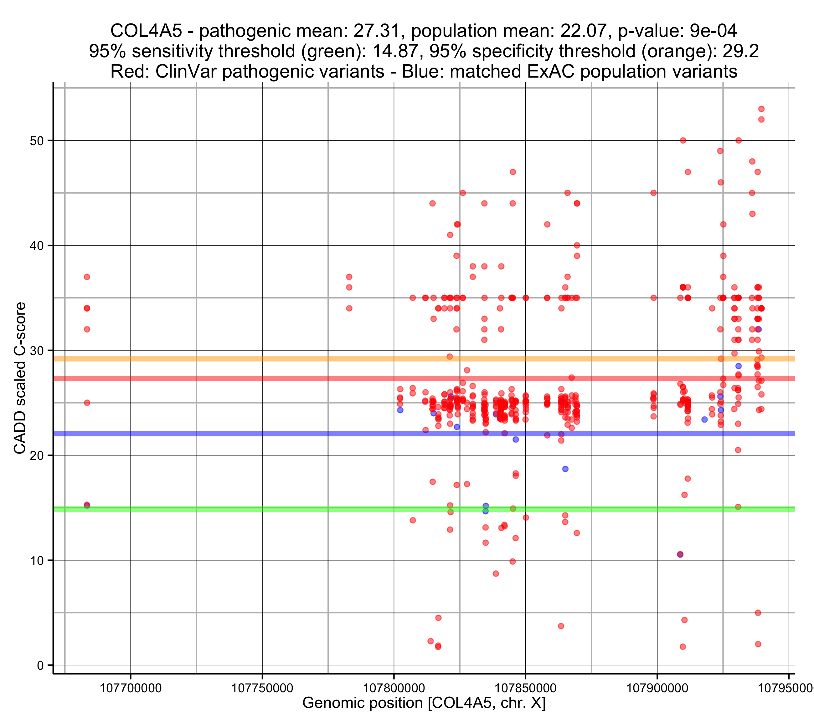The width and height of the screenshot is (814, 722).
Task: Click the y-axis tick label 20
Action: [x=37, y=455]
